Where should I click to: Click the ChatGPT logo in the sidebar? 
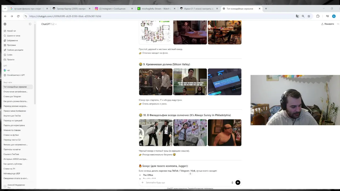5,24
